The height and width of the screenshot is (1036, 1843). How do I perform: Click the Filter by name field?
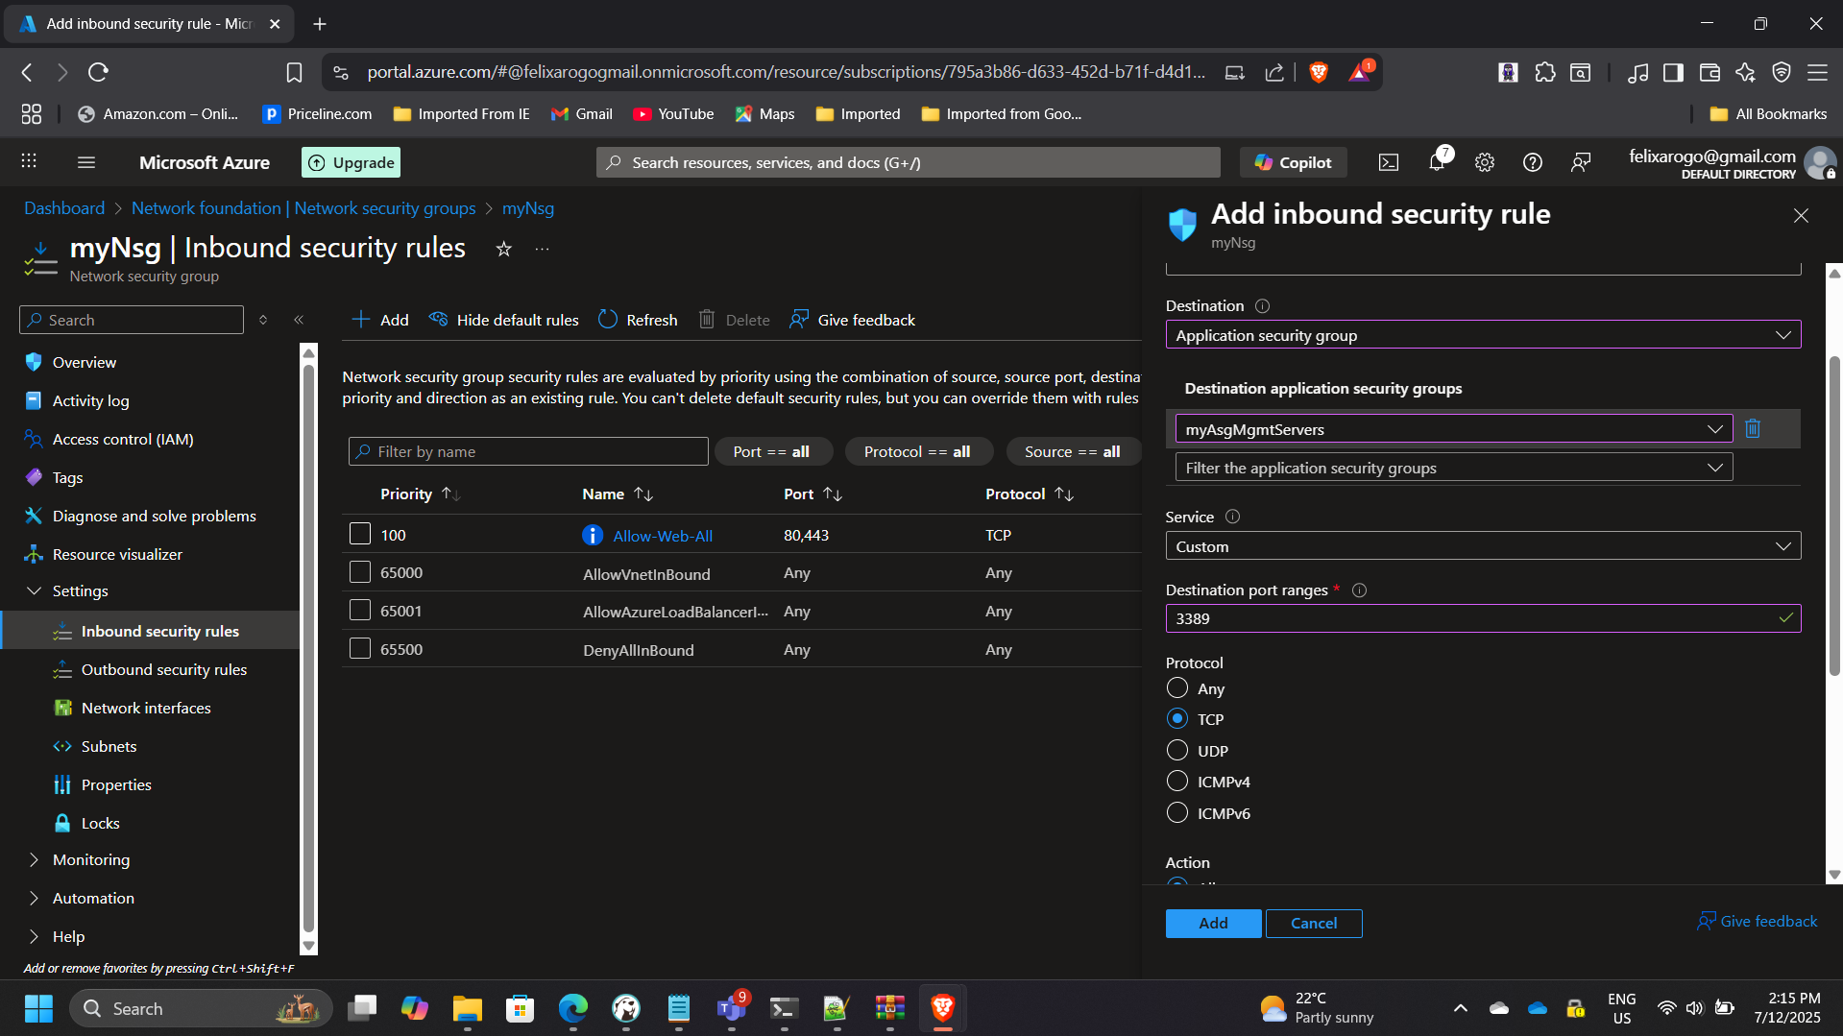coord(528,451)
